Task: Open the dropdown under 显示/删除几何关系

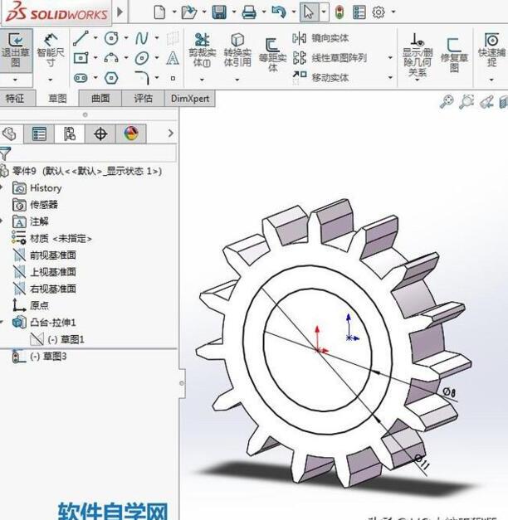Action: (x=418, y=80)
